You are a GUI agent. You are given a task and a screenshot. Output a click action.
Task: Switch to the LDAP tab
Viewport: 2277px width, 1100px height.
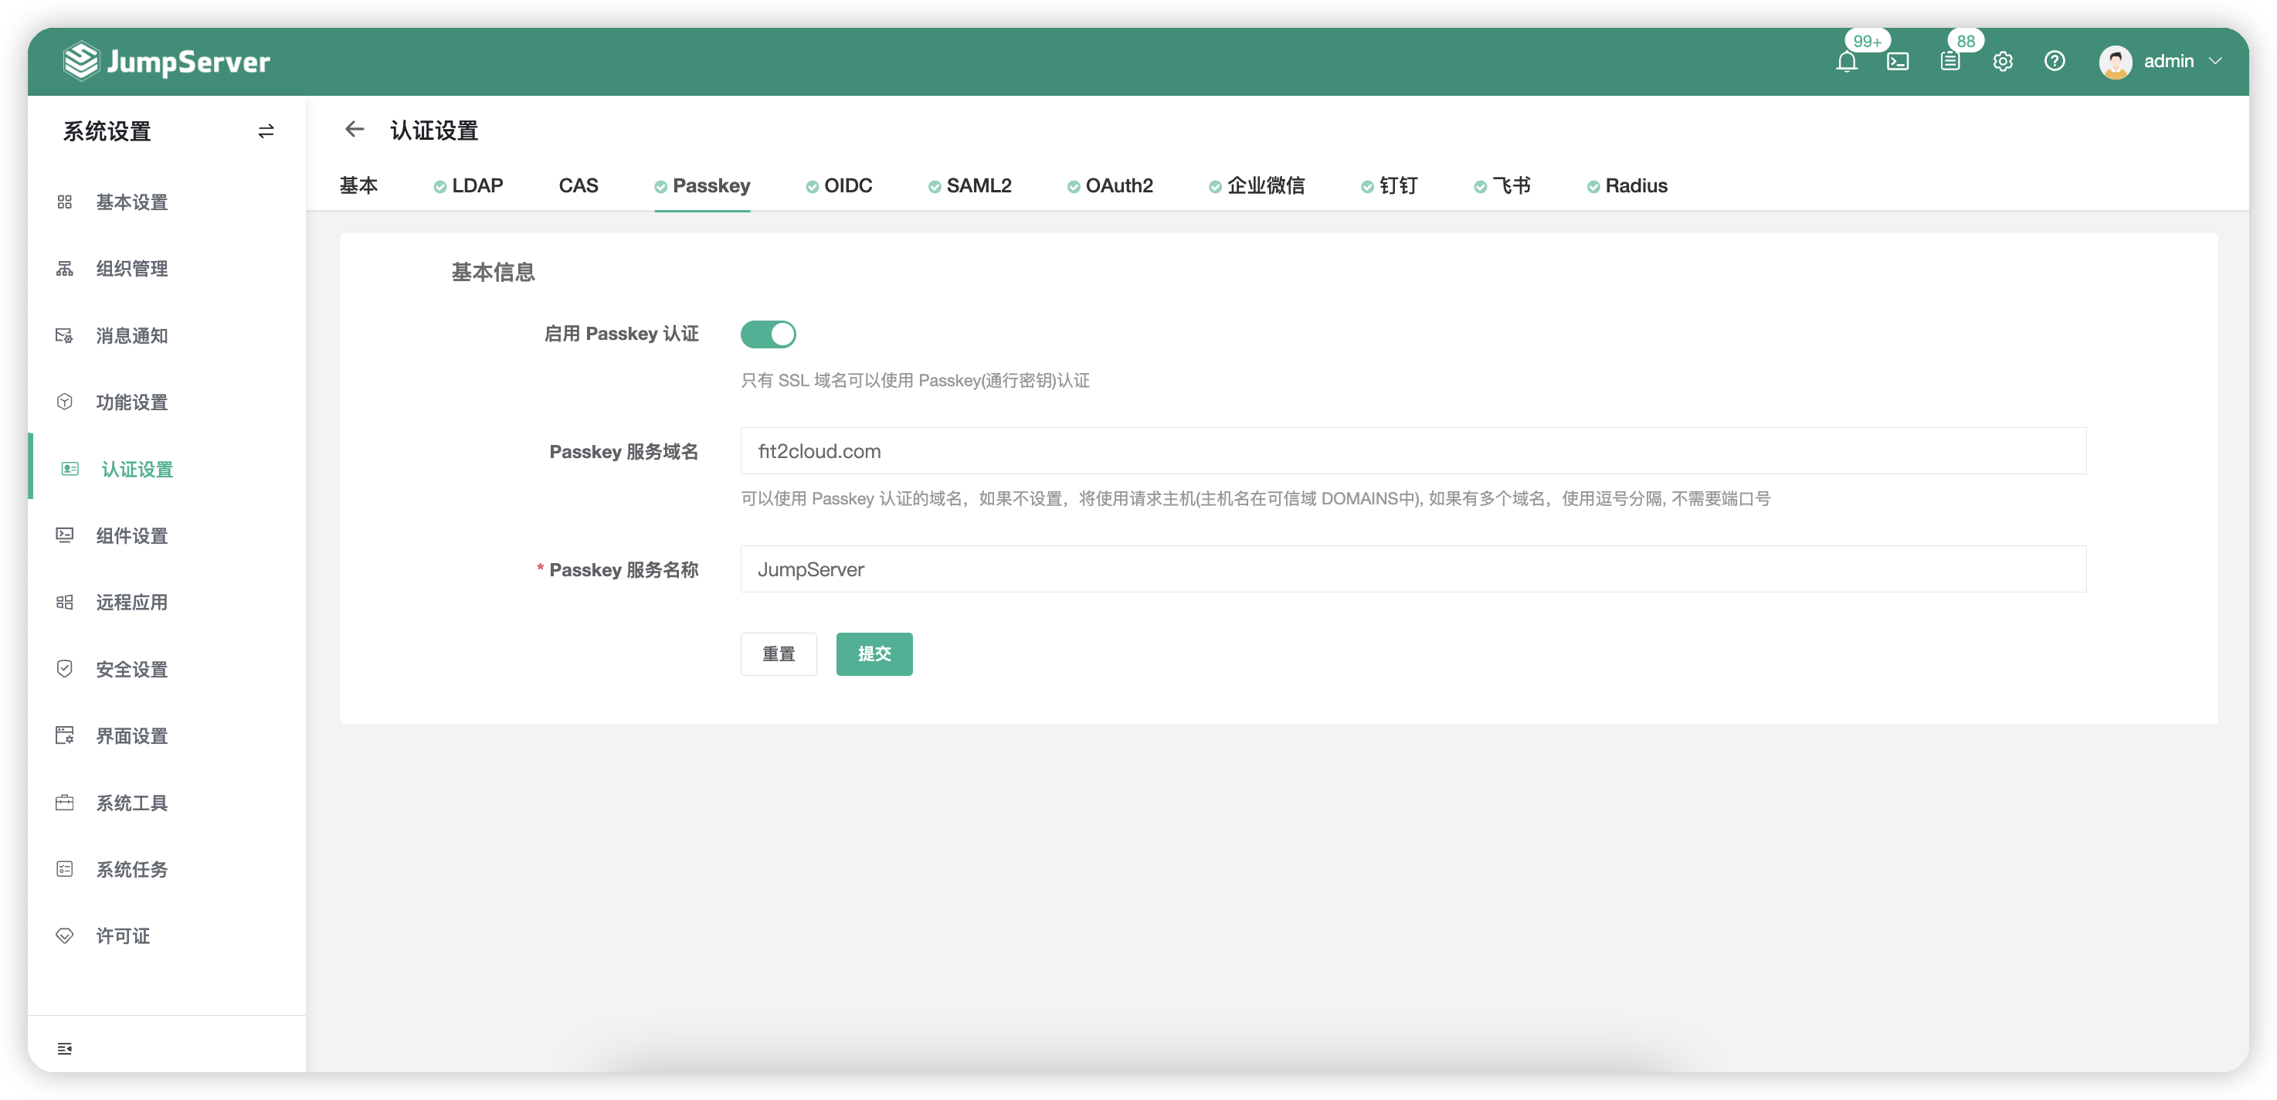click(x=469, y=185)
